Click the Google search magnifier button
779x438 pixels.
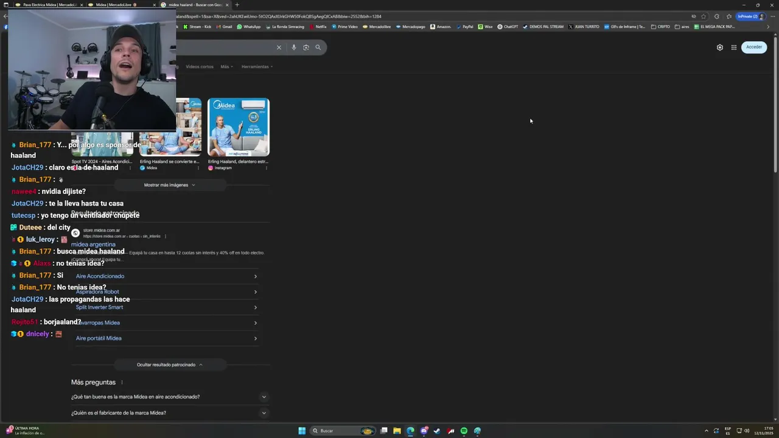click(318, 47)
